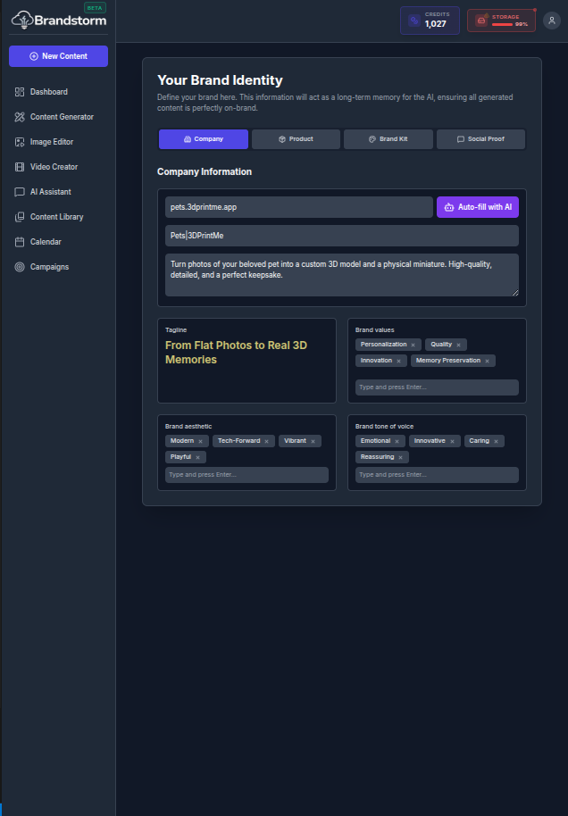Screen dimensions: 568x816
Task: Click the Content Library icon
Action: pyautogui.click(x=20, y=217)
